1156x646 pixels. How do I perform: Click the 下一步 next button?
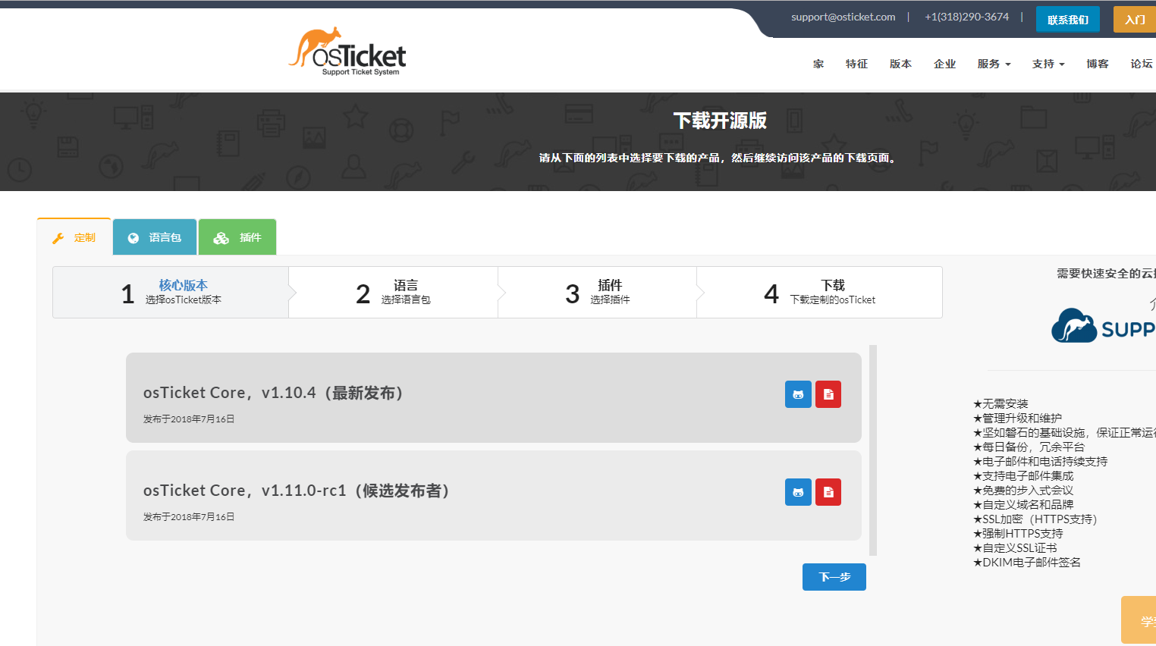click(x=834, y=577)
